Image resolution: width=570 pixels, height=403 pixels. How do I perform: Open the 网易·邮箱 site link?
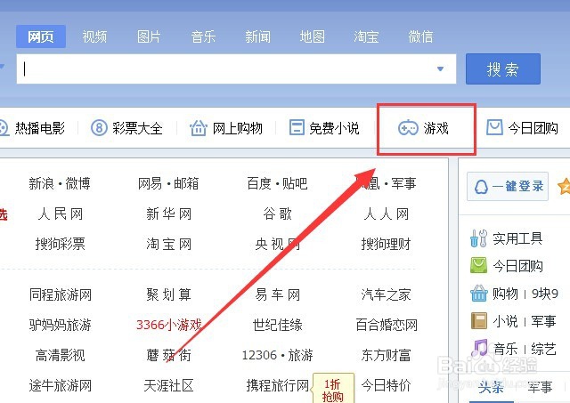pos(168,183)
